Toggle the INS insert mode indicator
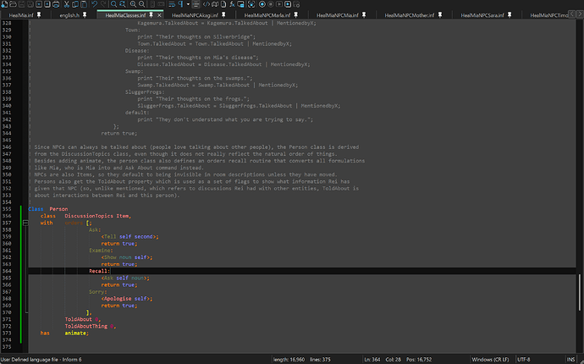This screenshot has height=364, width=584. click(x=571, y=360)
